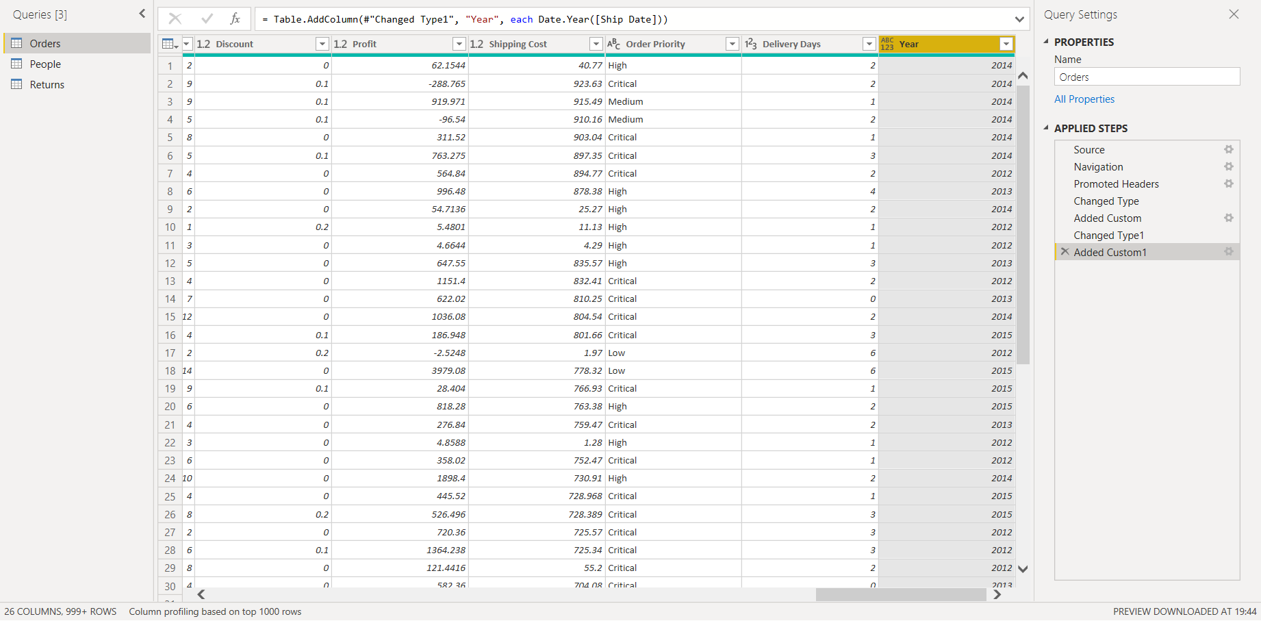The height and width of the screenshot is (621, 1261).
Task: Expand the formula bar with the chevron
Action: (x=1019, y=18)
